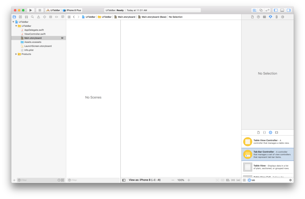This screenshot has width=305, height=199.
Task: Show related items grid menu
Action: click(x=69, y=17)
